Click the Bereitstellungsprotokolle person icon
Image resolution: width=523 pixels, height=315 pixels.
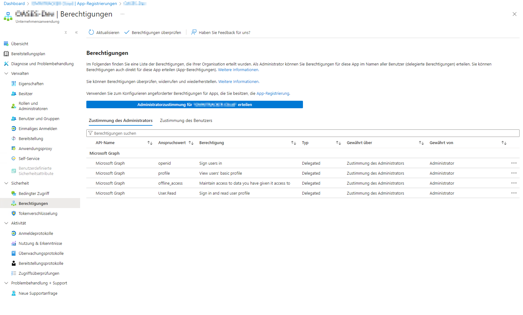pyautogui.click(x=14, y=263)
